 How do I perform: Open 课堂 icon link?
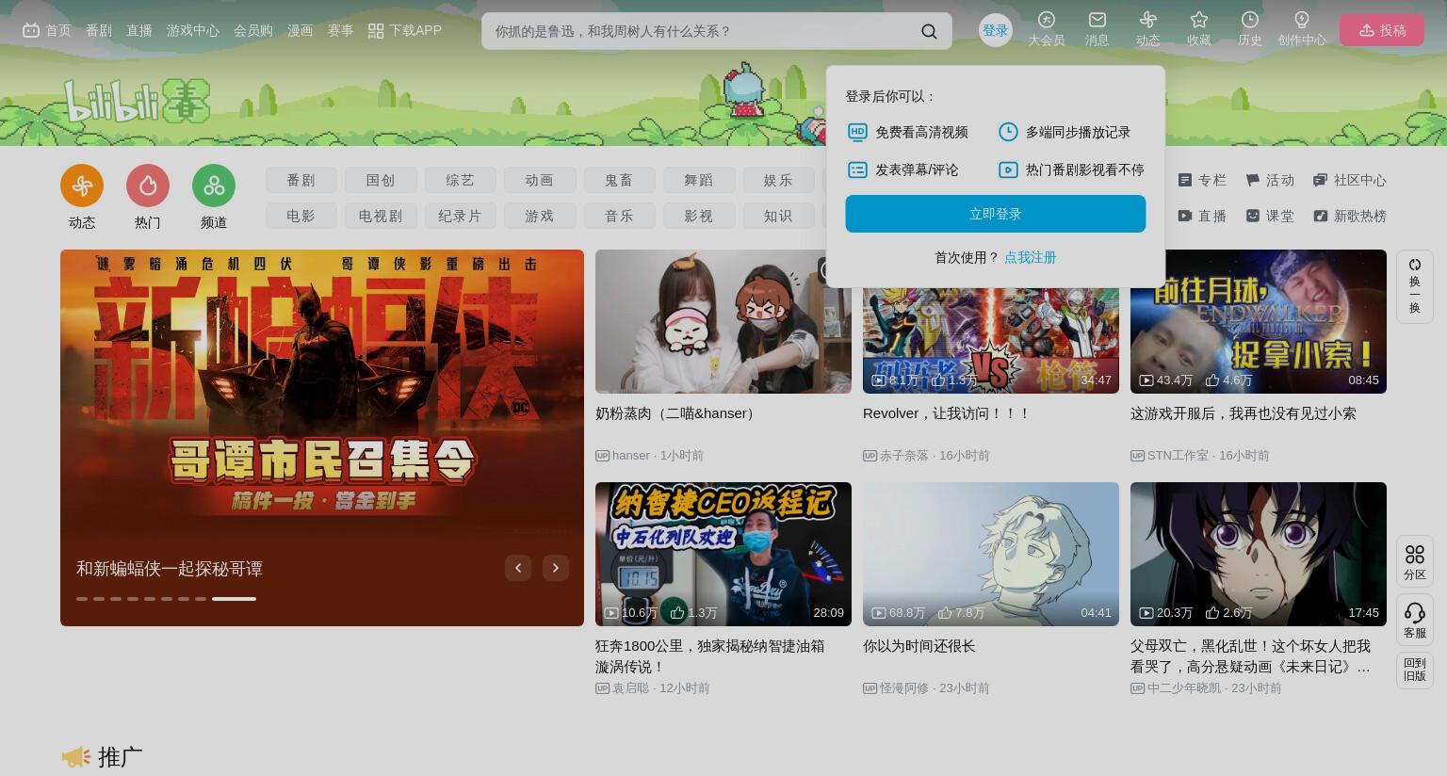click(1270, 216)
